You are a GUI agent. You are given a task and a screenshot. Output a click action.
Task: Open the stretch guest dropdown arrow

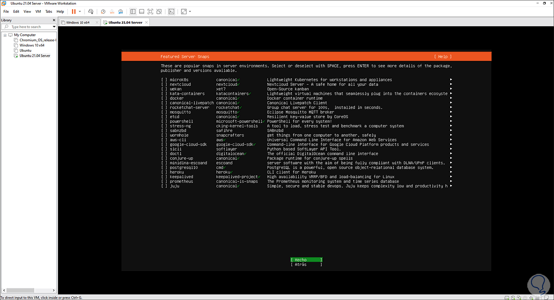click(x=190, y=12)
